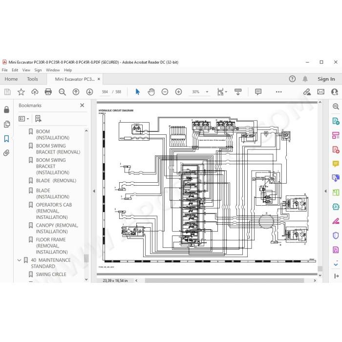The image size is (342, 342).
Task: Open the find text magnifier
Action: point(62,92)
